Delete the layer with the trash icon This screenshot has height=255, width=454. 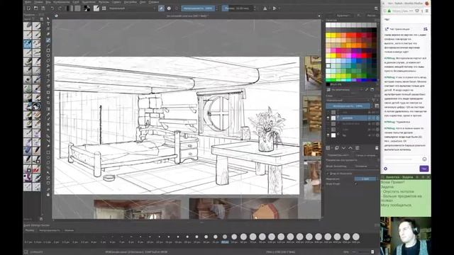coord(377,148)
